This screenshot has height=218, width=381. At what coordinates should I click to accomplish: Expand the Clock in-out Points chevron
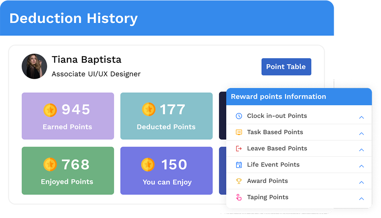coord(361,118)
